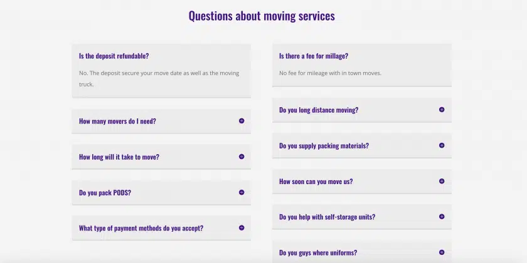This screenshot has height=263, width=527.
Task: Collapse "Is there a fee for millage?" question
Action: 313,56
